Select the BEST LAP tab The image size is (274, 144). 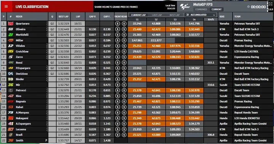tap(174, 15)
